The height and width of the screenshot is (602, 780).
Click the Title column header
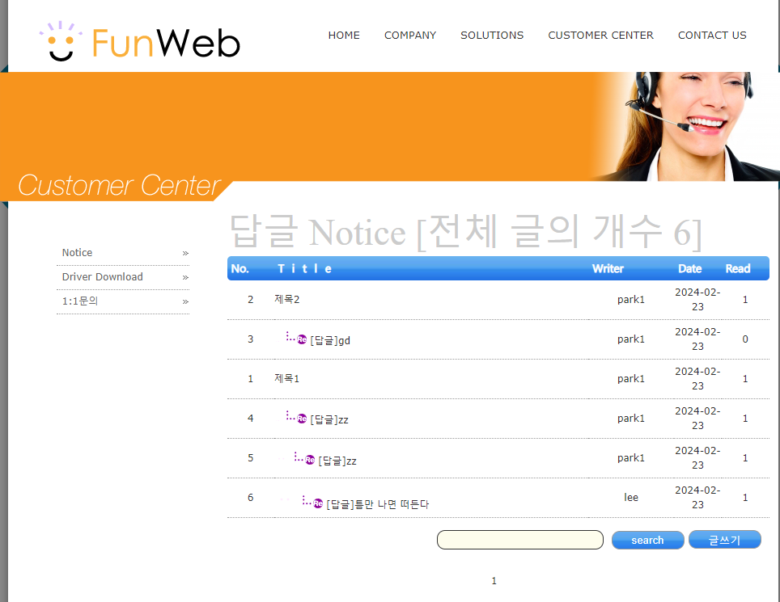click(304, 269)
